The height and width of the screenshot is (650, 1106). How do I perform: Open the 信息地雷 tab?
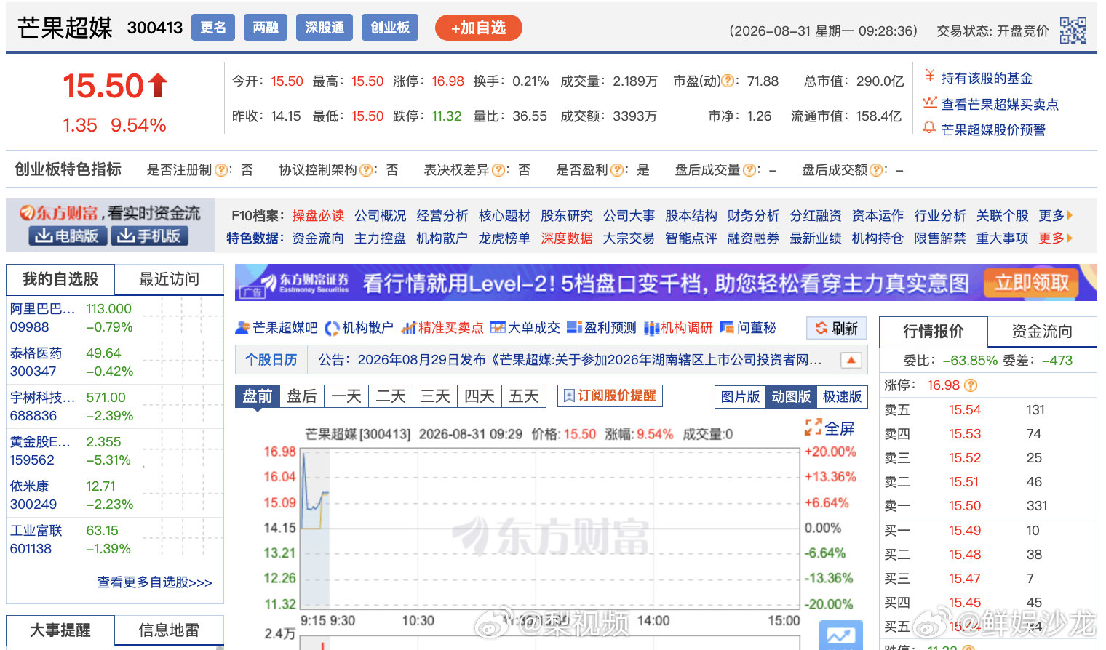(x=169, y=630)
